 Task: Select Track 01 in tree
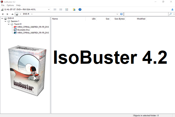click(18, 24)
